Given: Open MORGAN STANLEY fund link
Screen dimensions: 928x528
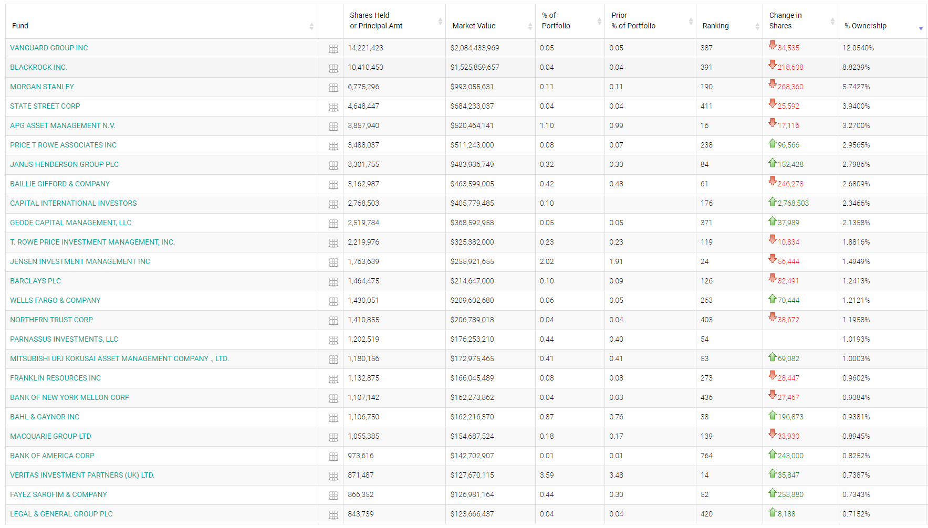Looking at the screenshot, I should click(42, 87).
